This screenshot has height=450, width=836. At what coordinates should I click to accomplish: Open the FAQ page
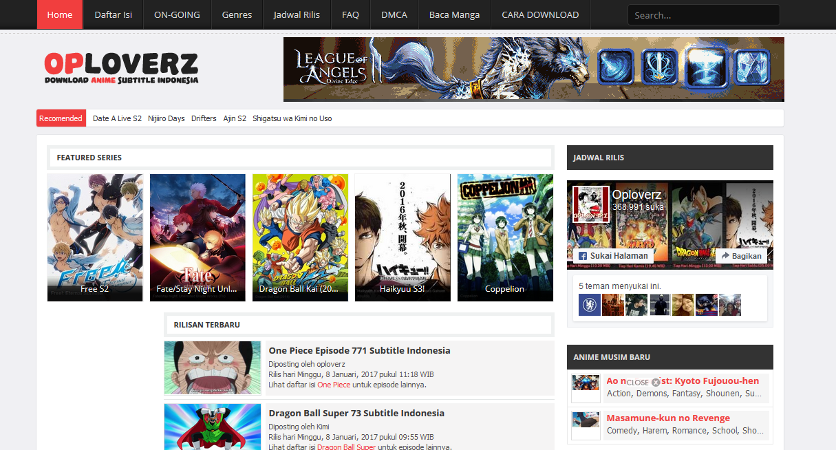pos(350,14)
